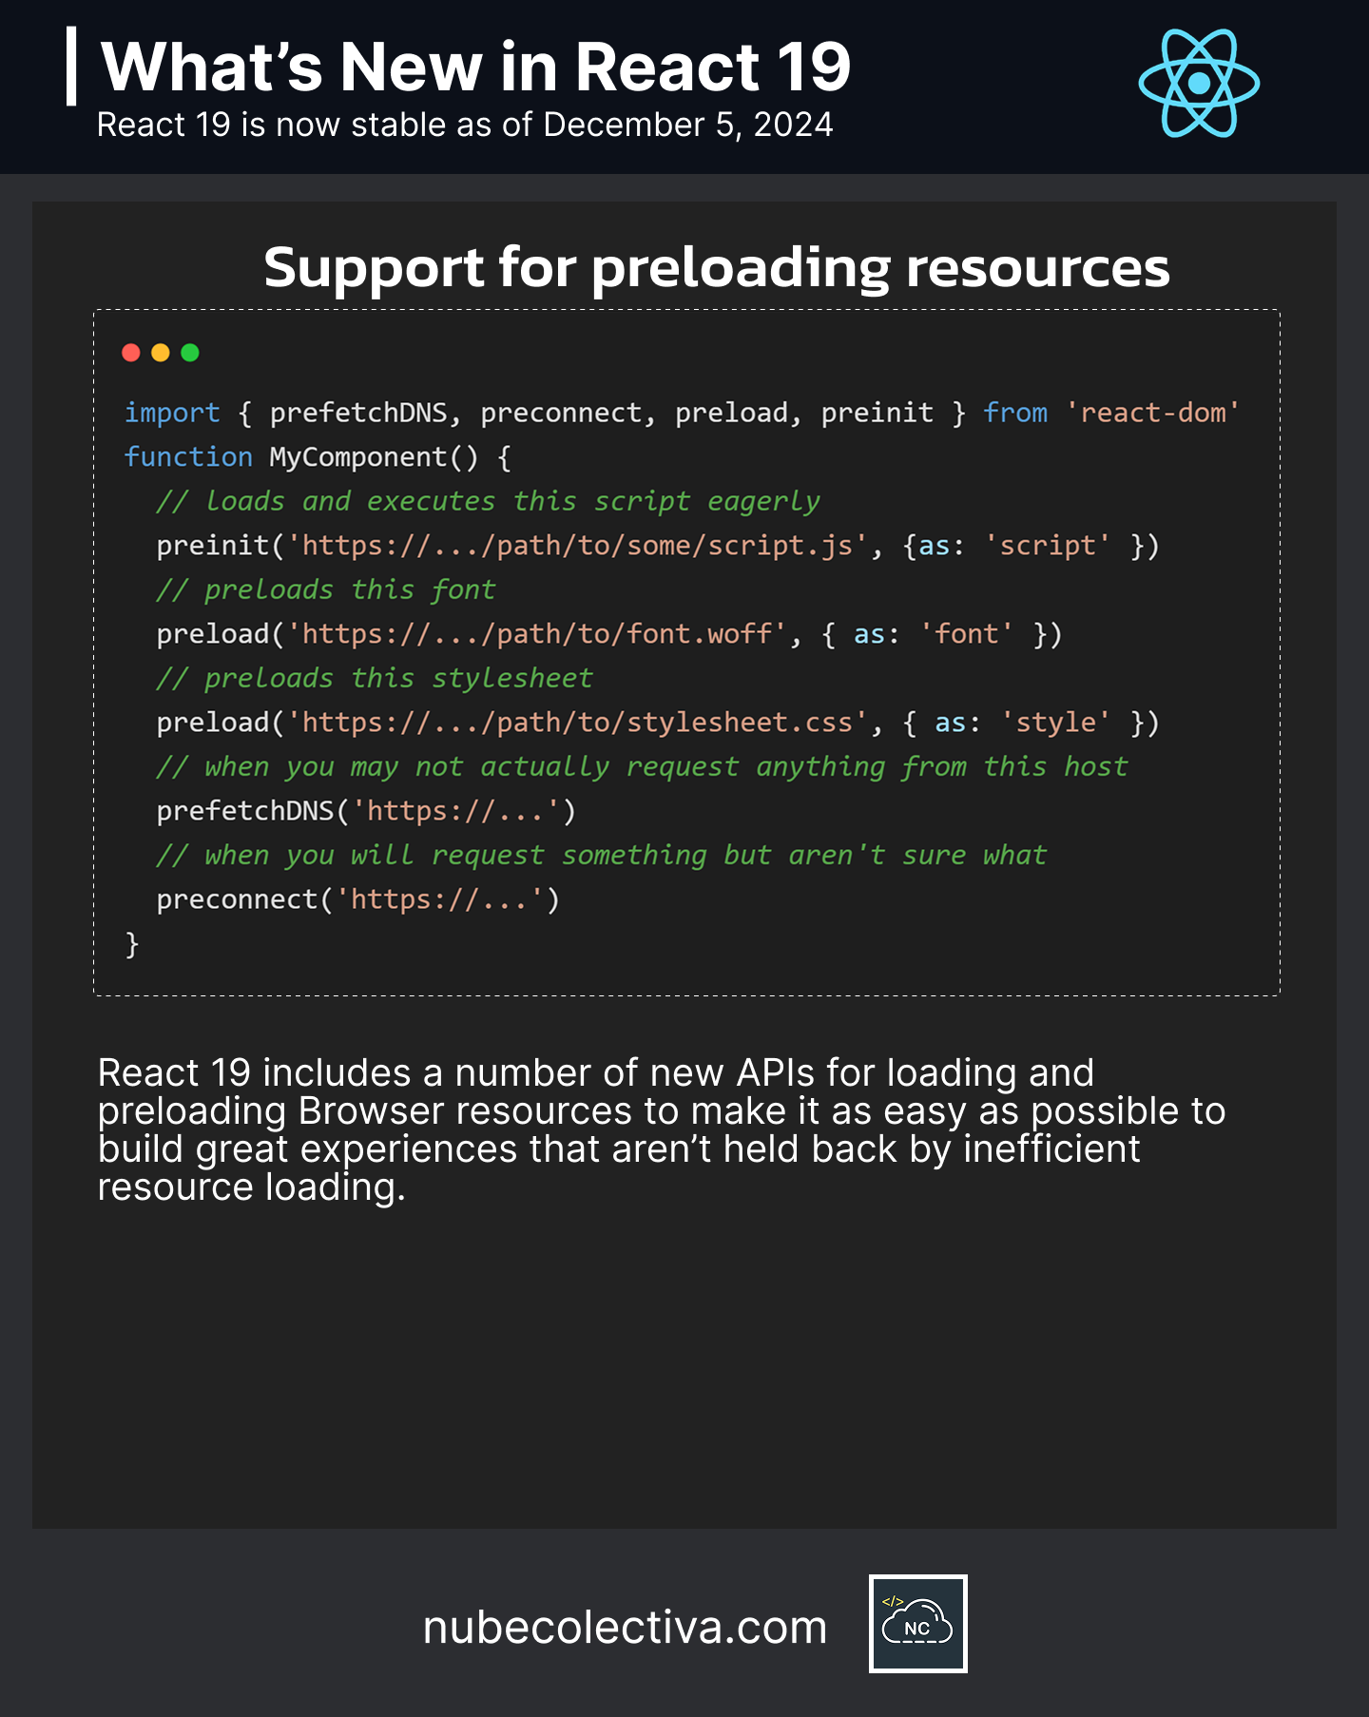Click the stable release date subtitle
The width and height of the screenshot is (1369, 1717).
[x=465, y=125]
